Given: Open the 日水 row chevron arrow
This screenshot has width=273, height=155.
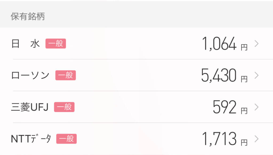Looking at the screenshot, I should (256, 44).
